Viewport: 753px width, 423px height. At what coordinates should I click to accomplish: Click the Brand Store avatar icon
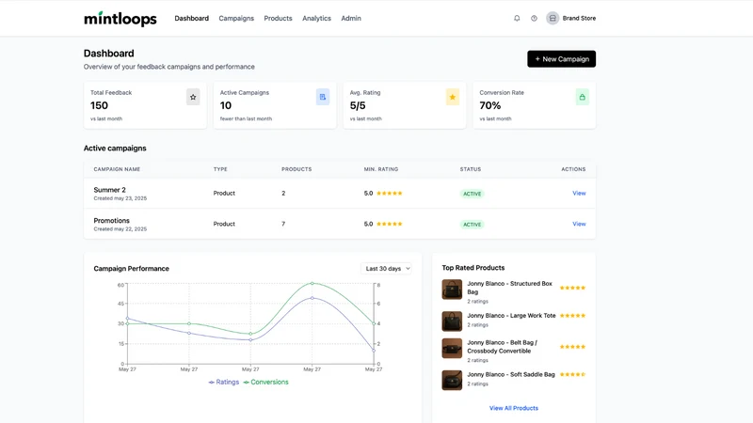(553, 18)
